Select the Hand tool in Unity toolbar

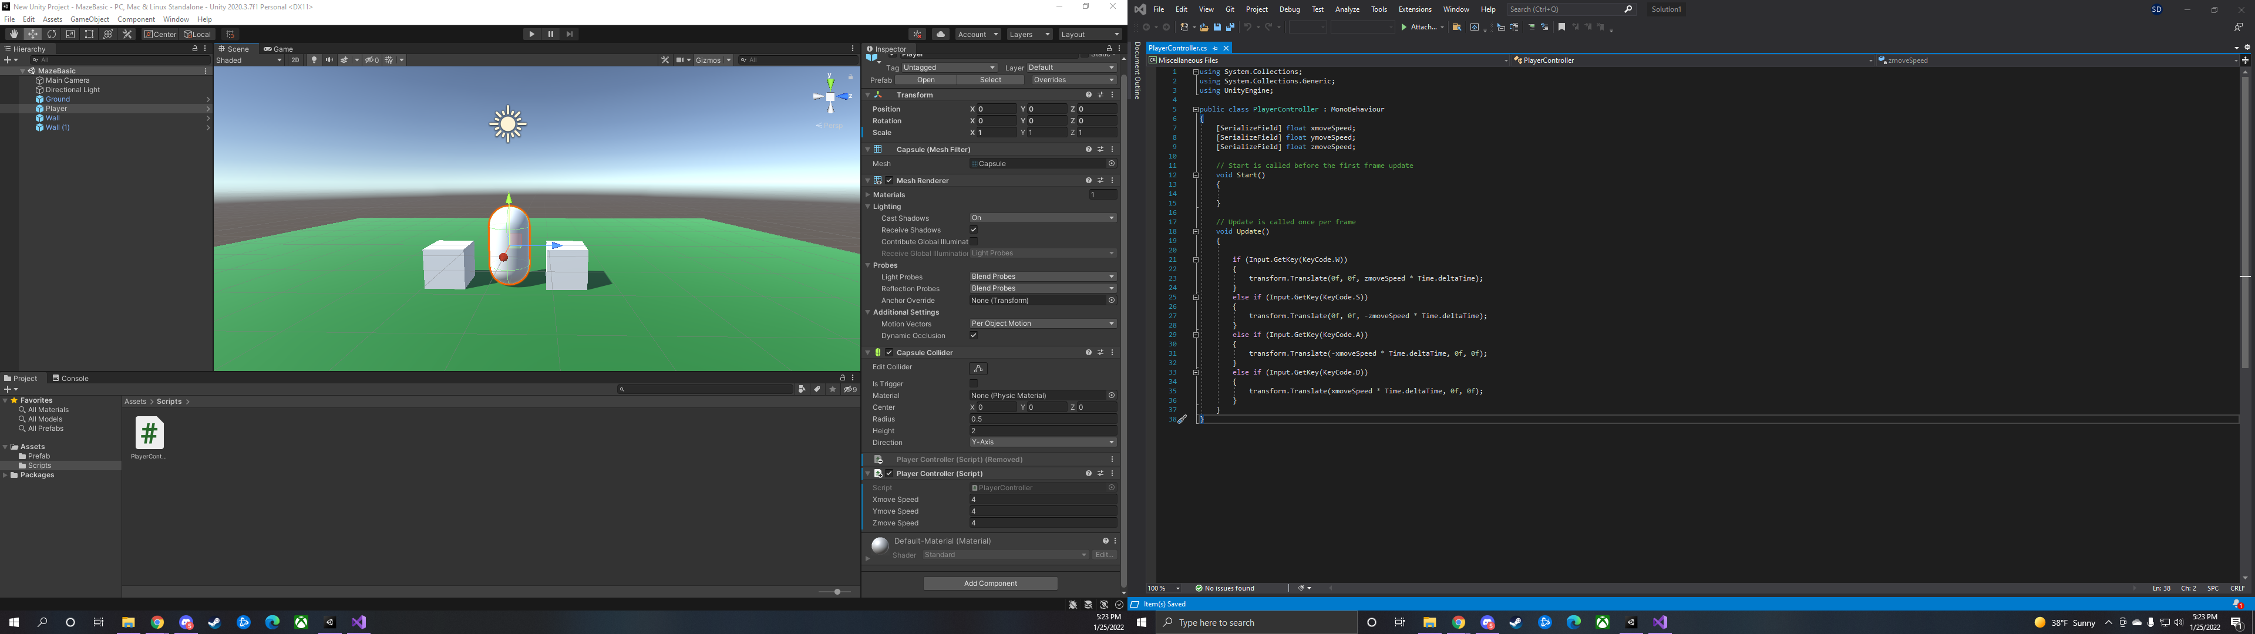coord(13,34)
